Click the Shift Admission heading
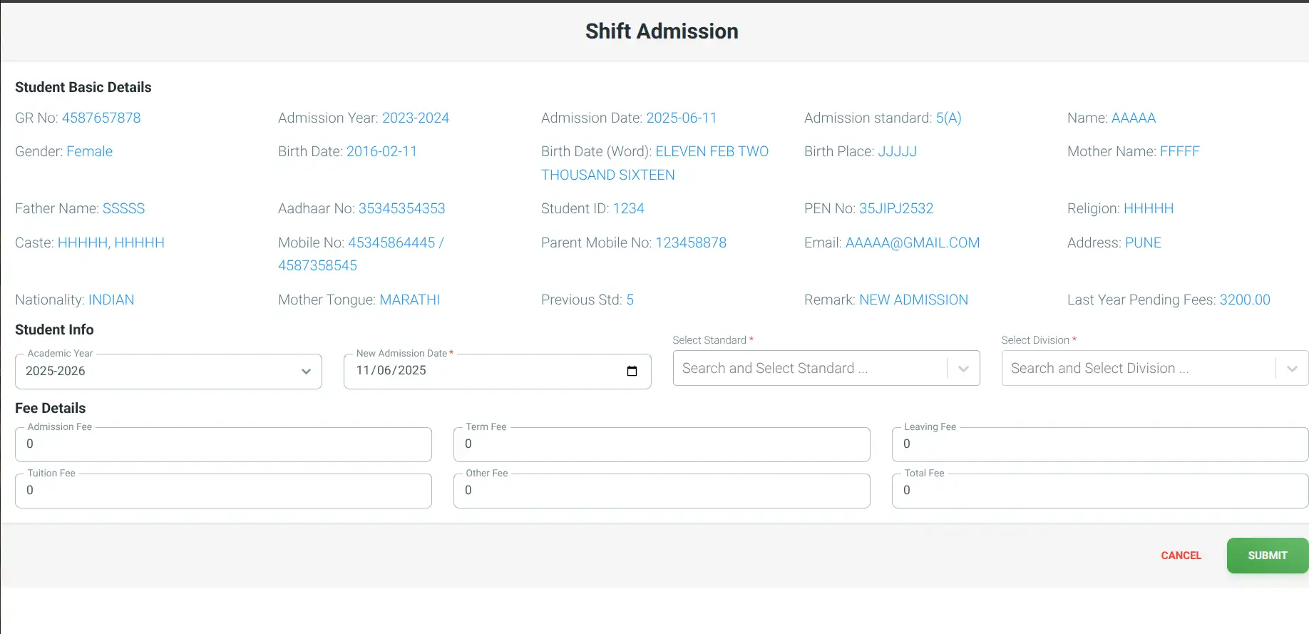 [x=662, y=31]
